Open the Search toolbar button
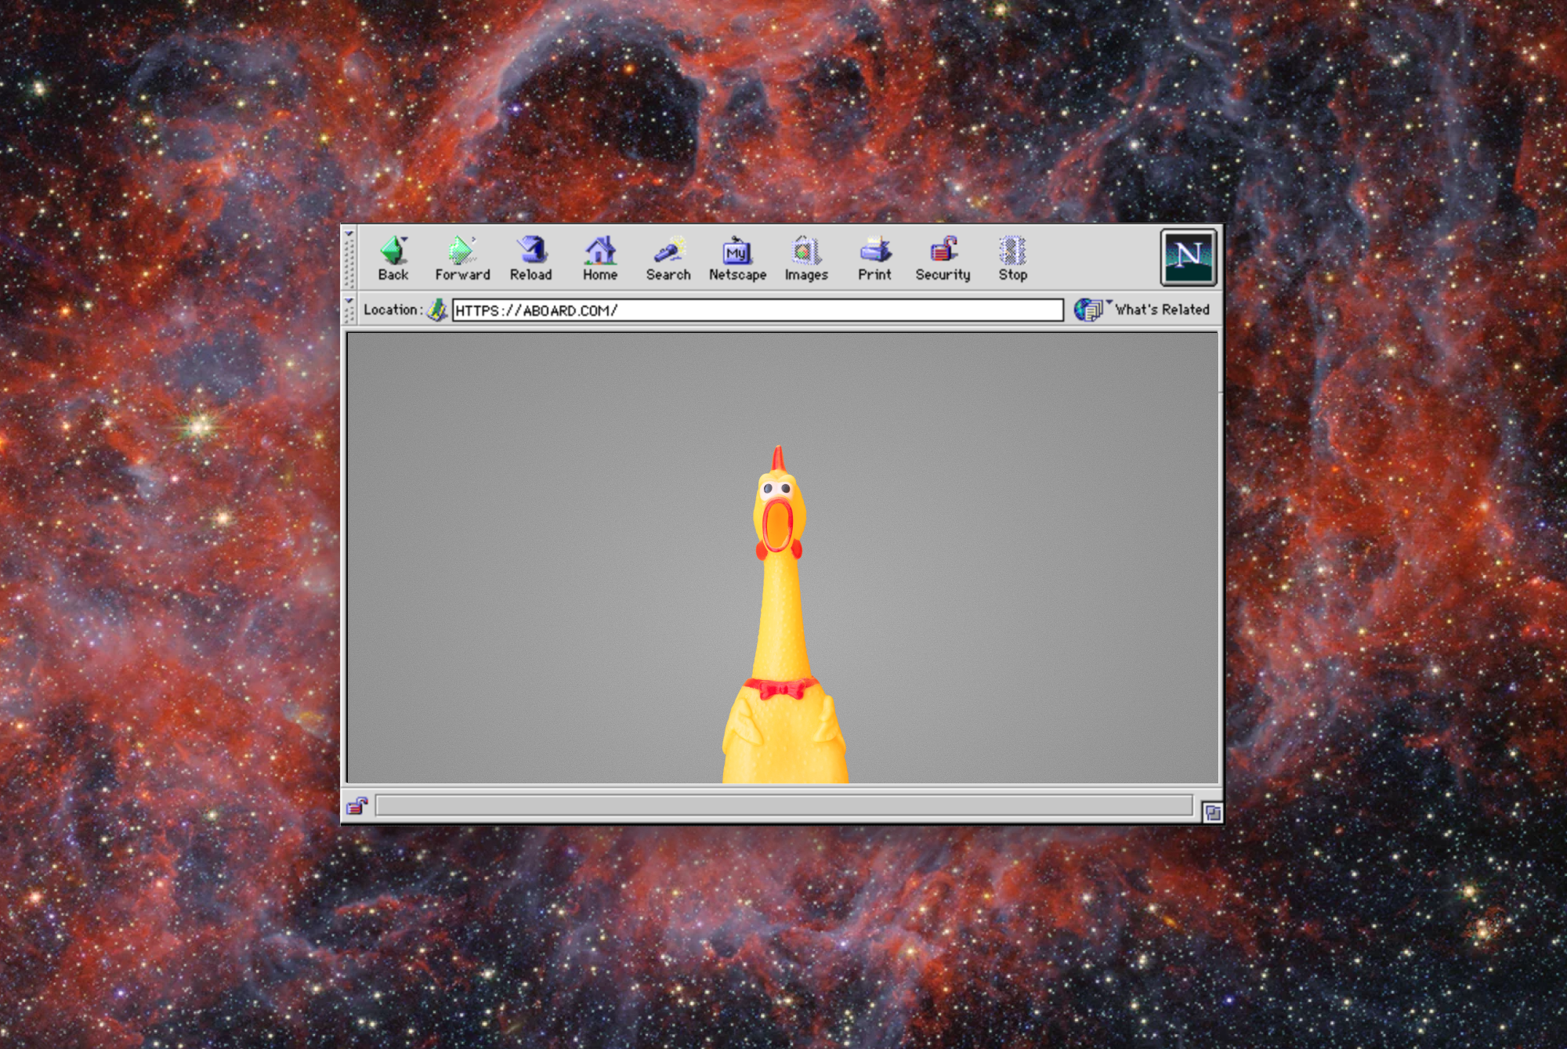This screenshot has height=1049, width=1567. tap(668, 259)
